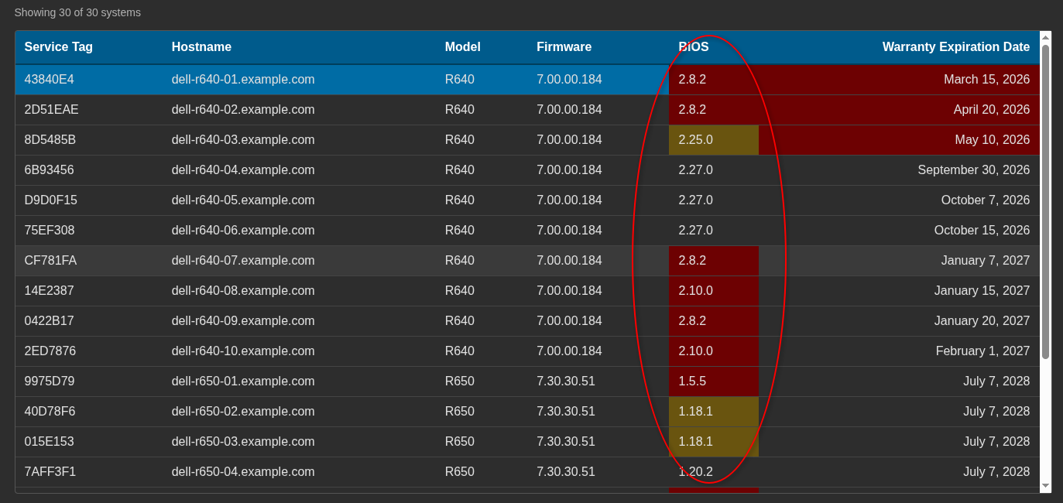Click the Model column header
The width and height of the screenshot is (1063, 503).
tap(463, 47)
